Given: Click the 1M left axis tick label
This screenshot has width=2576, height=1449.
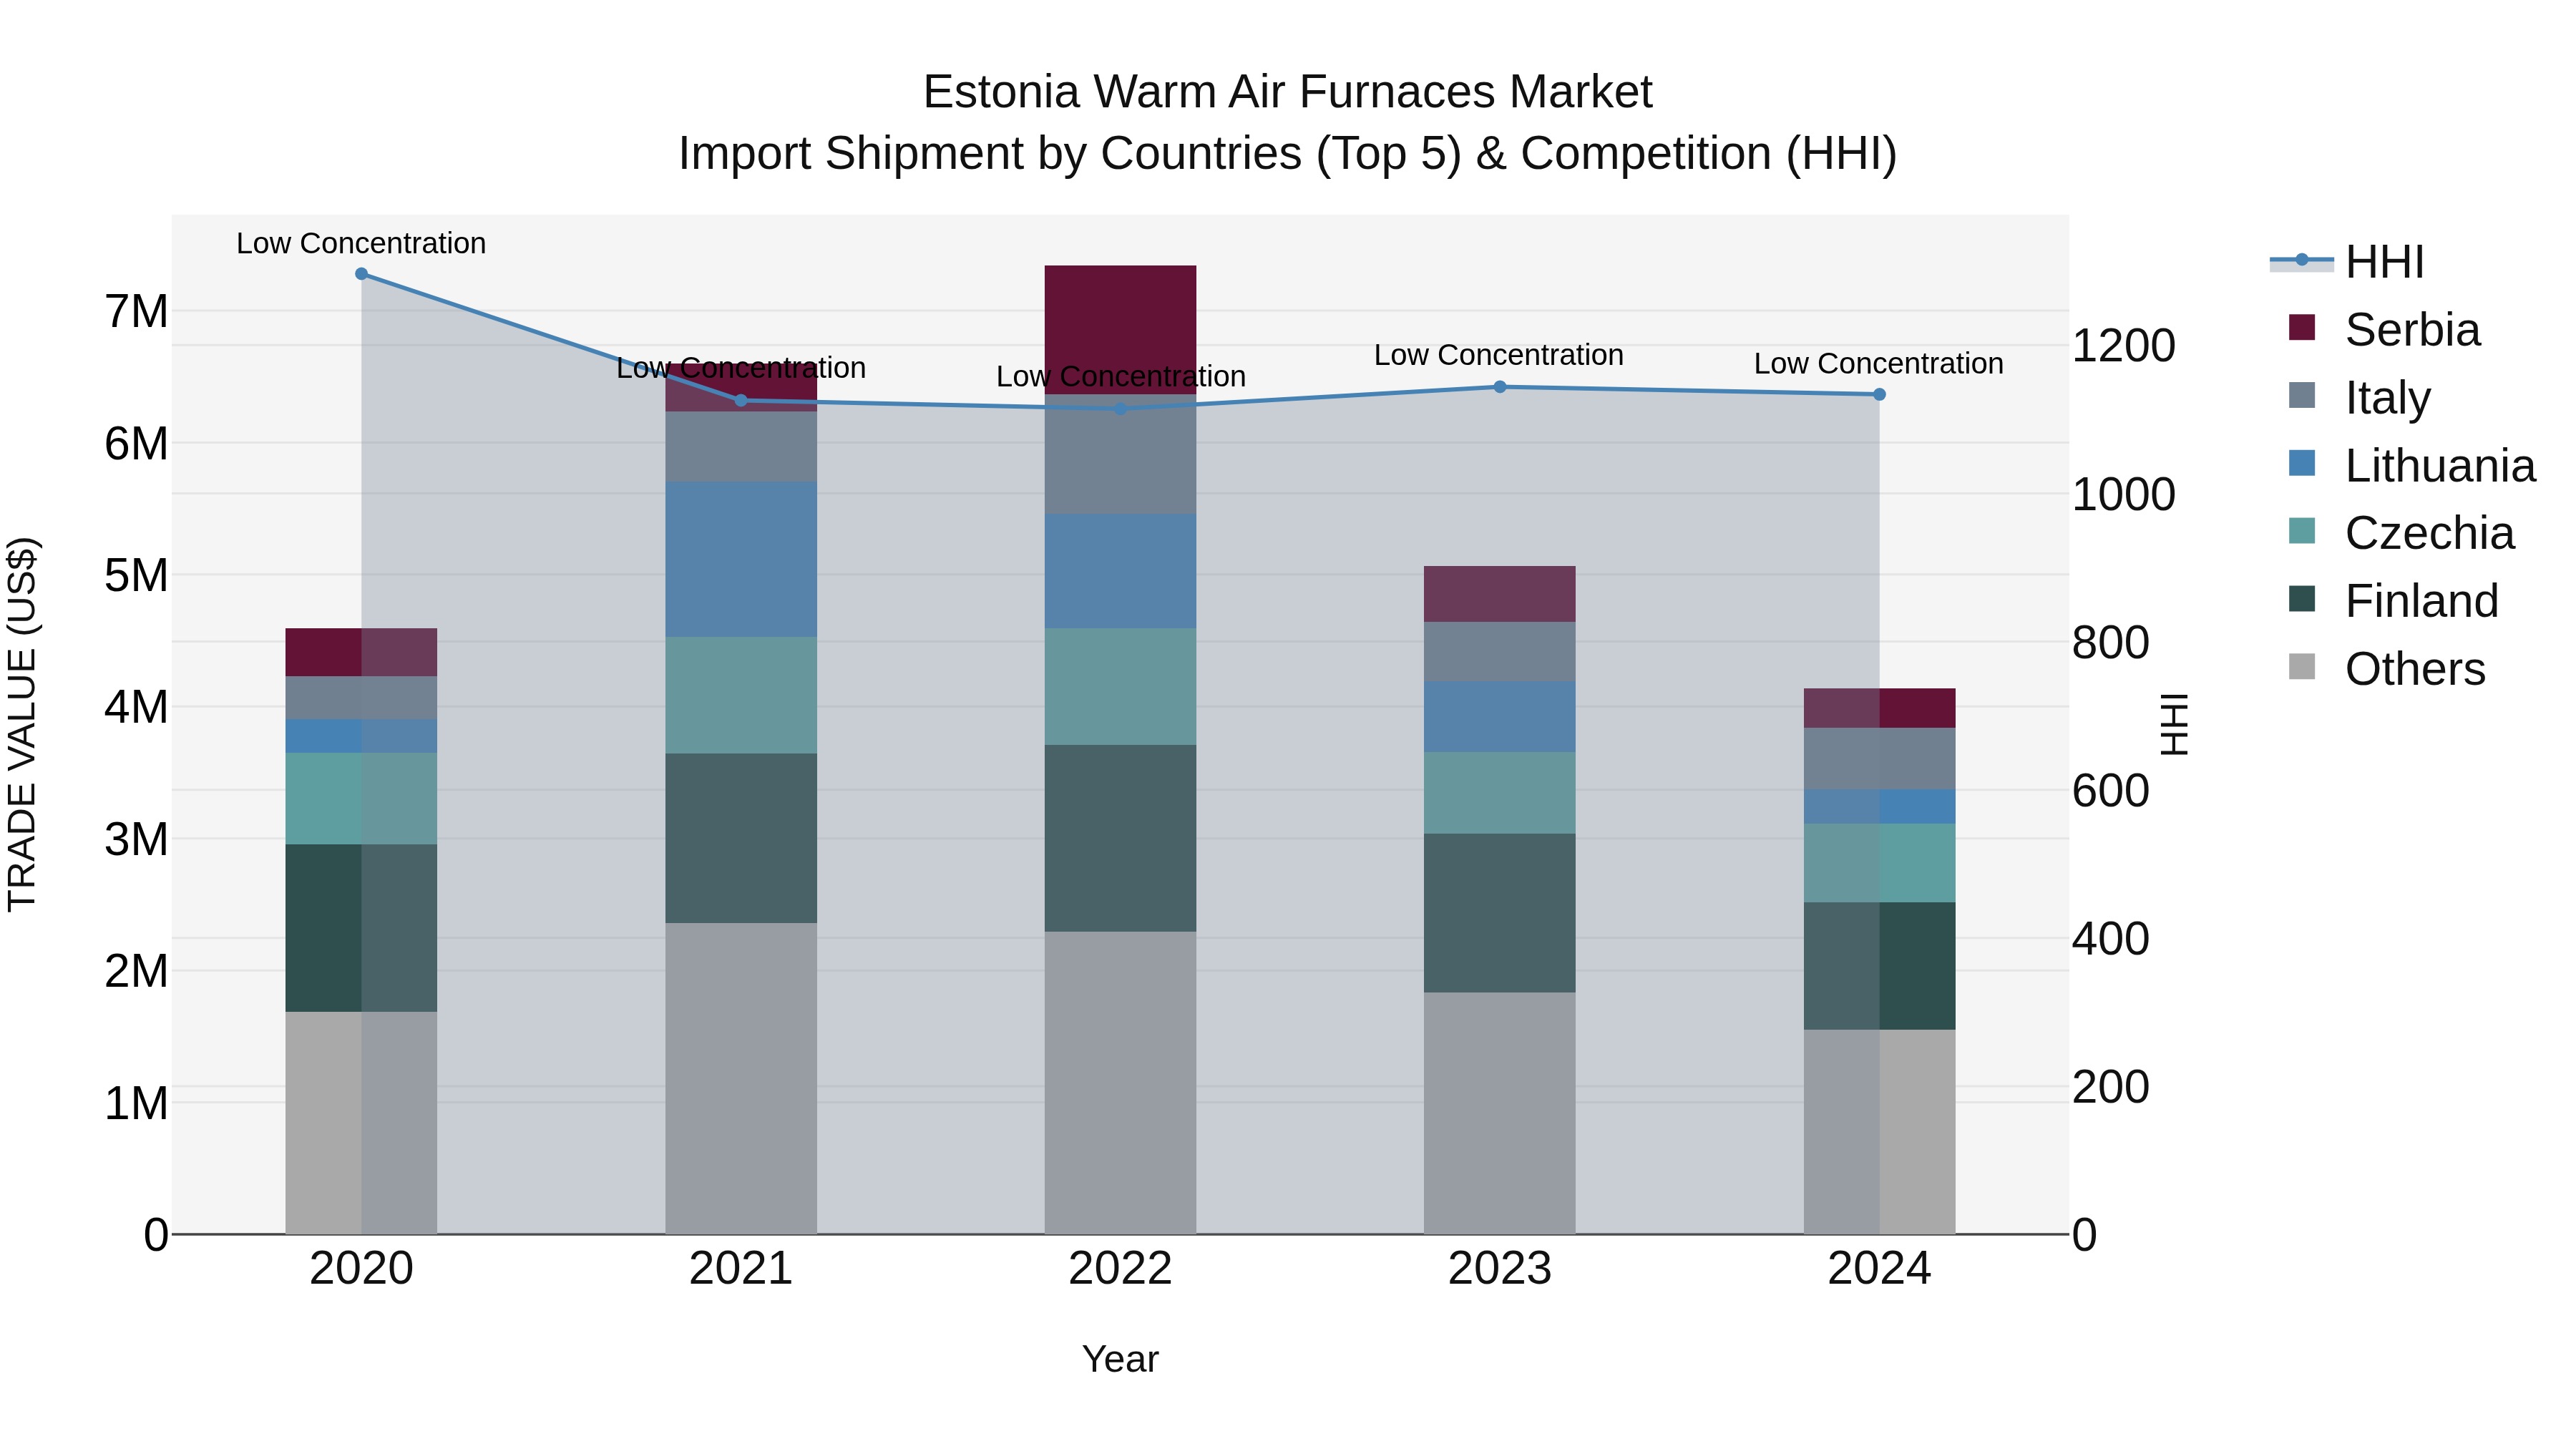Looking at the screenshot, I should [136, 1104].
